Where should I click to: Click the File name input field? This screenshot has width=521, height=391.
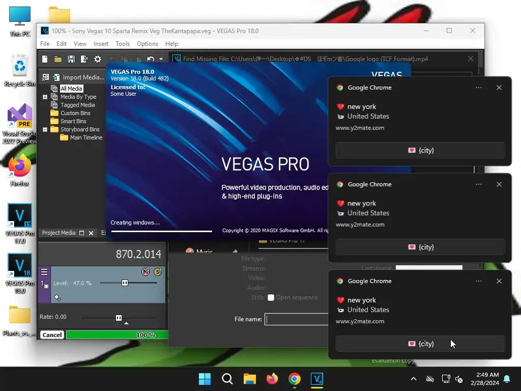[297, 319]
